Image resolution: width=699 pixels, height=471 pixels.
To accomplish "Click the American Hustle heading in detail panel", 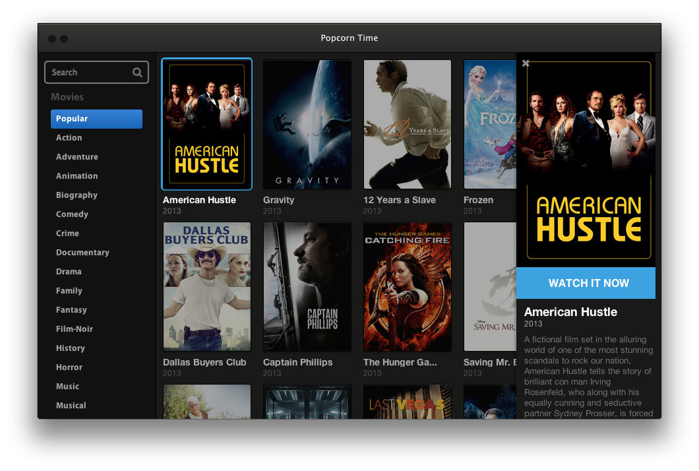I will point(570,312).
